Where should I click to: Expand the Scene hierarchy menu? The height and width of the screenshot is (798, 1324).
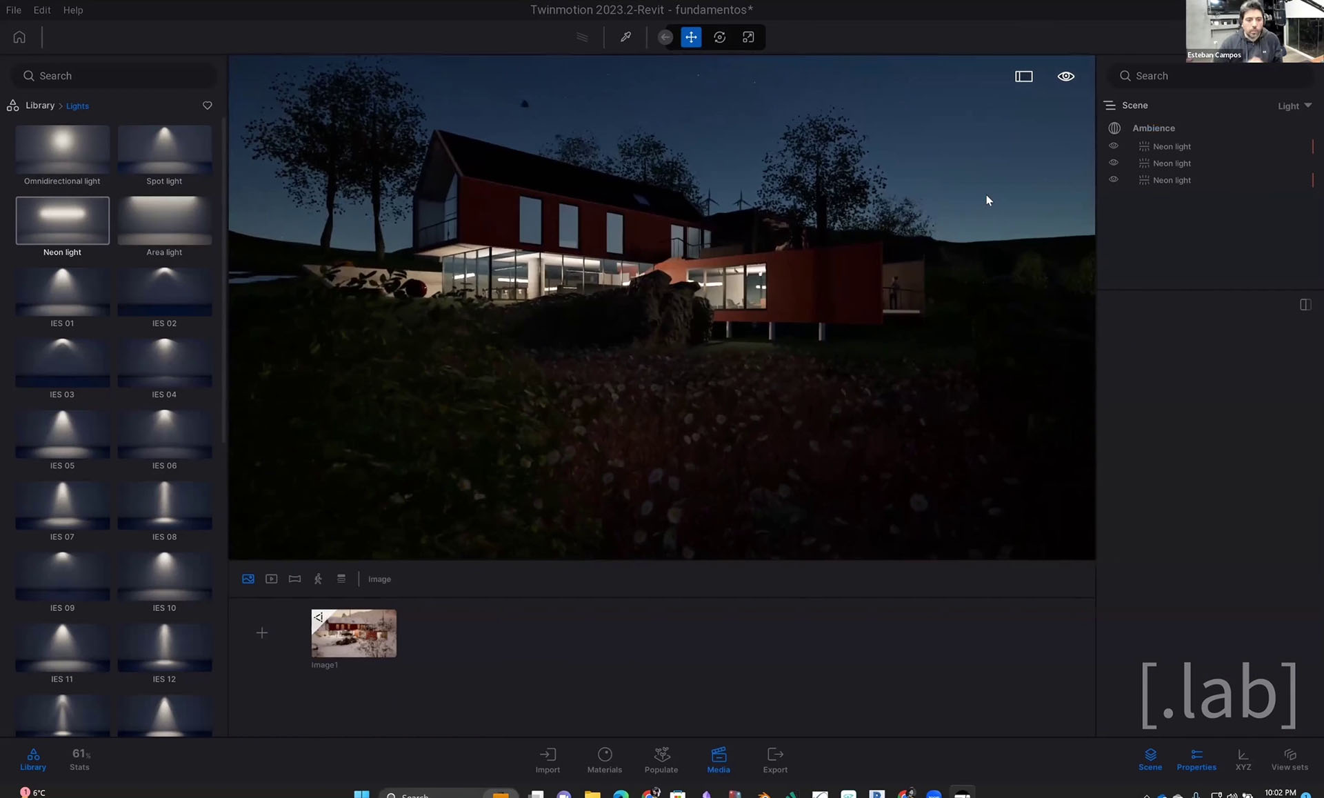click(x=1110, y=106)
